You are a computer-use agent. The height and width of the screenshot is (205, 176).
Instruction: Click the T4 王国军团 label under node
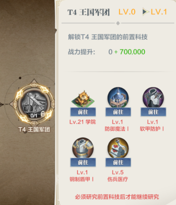point(34,129)
